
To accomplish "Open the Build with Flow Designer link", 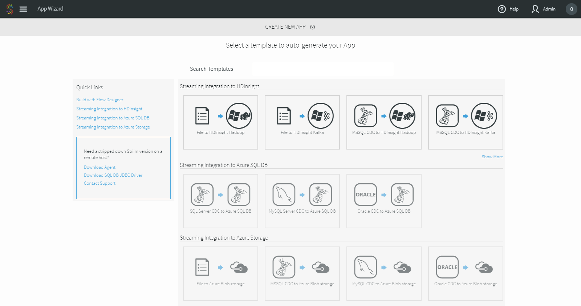I will click(99, 100).
